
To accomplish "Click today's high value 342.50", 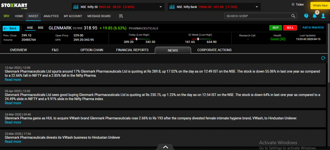I will tap(150, 42).
